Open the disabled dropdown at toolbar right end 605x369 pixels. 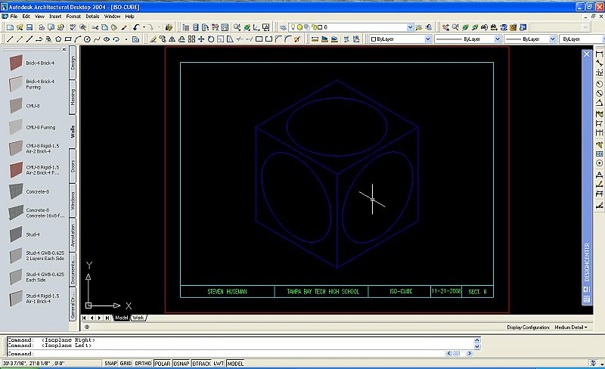pyautogui.click(x=585, y=27)
